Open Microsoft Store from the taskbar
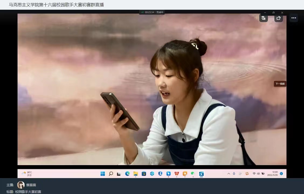The width and height of the screenshot is (304, 194). point(144,174)
